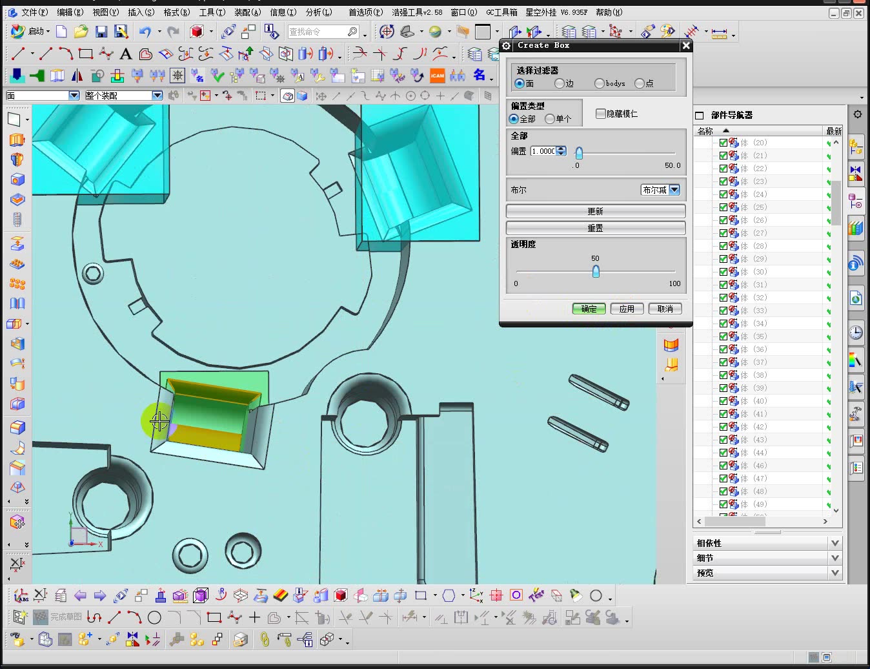Click the open folder icon

81,32
